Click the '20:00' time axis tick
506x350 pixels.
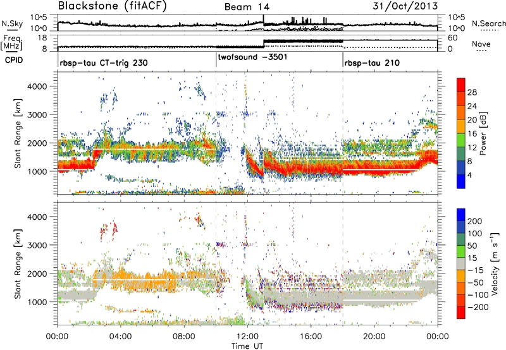(374, 337)
